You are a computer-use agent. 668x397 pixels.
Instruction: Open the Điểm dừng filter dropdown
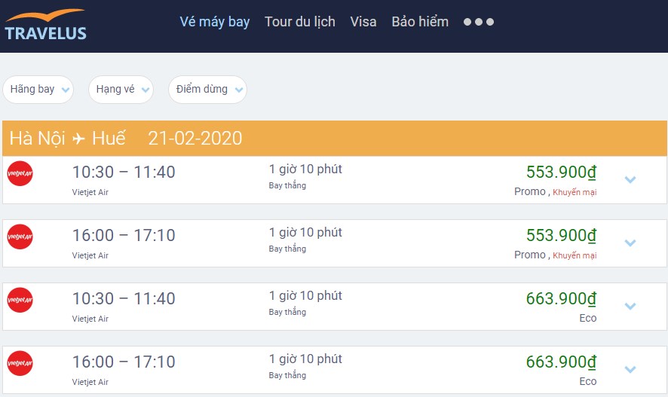point(207,90)
